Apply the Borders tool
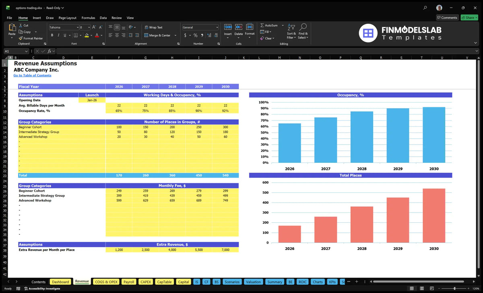 pyautogui.click(x=76, y=35)
